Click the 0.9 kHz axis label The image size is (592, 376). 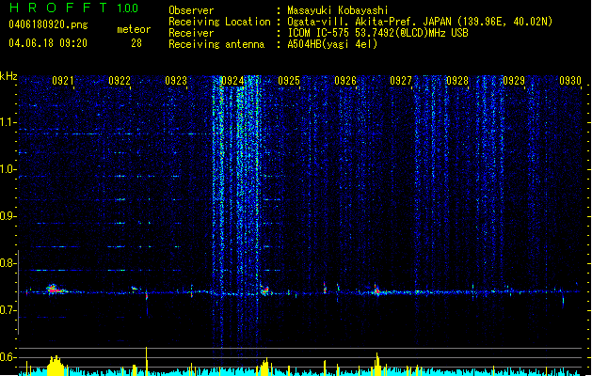[8, 216]
